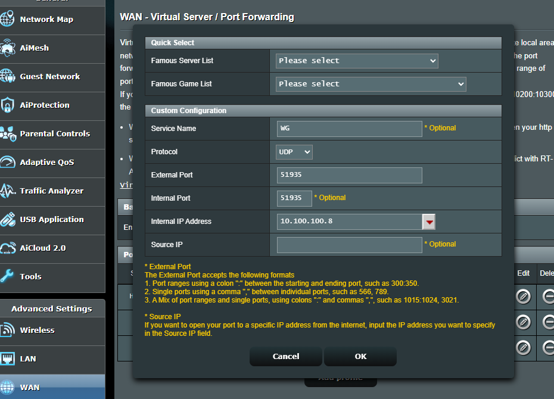Click the Edit column header

(x=523, y=273)
